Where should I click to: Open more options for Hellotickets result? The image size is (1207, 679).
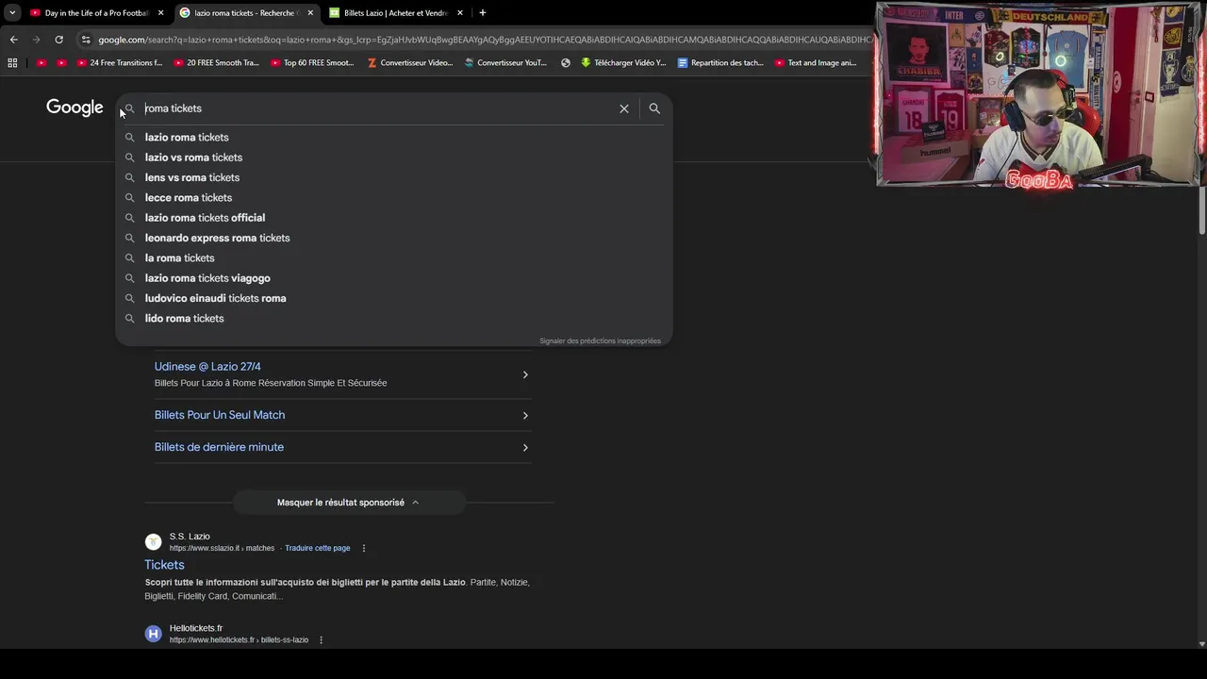point(321,640)
